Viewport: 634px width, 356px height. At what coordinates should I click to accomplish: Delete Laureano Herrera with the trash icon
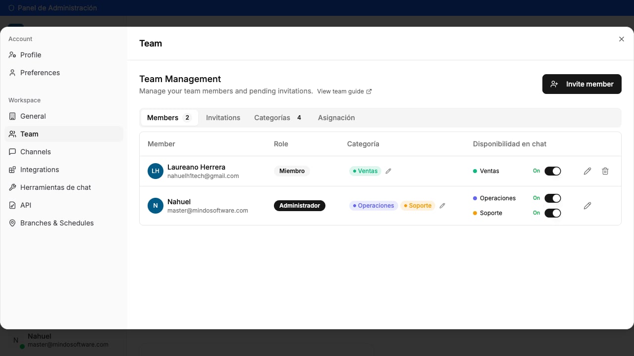(x=605, y=171)
